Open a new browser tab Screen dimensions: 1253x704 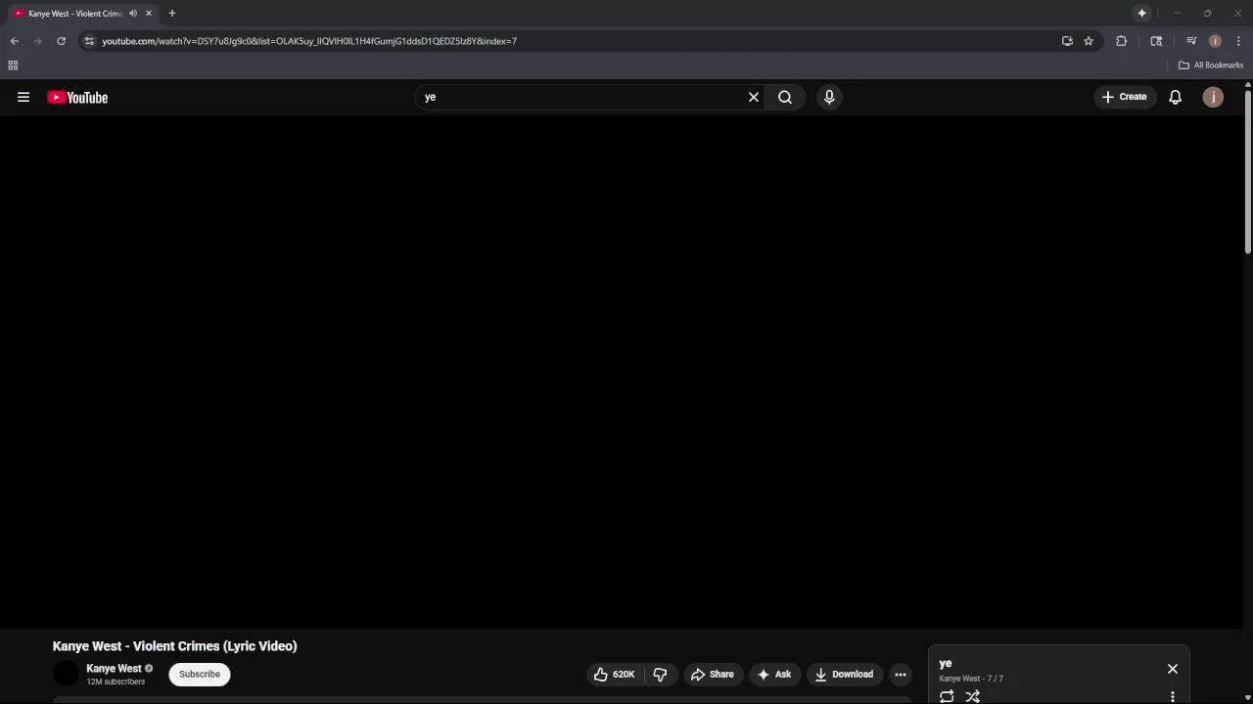[x=172, y=14]
